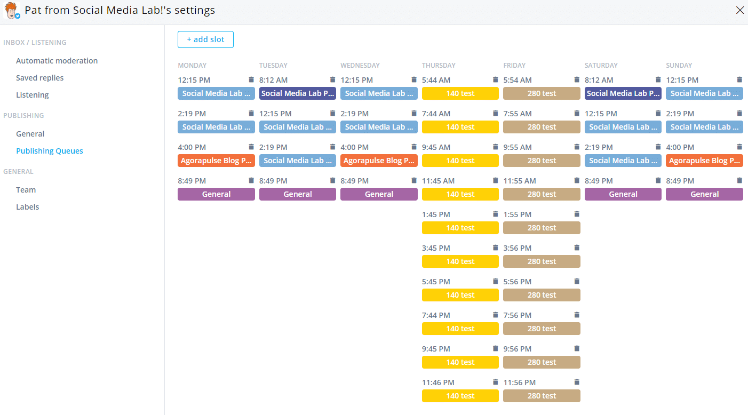Open Thursday 3:45 PM 140 test slot
Image resolution: width=748 pixels, height=415 pixels.
click(460, 261)
